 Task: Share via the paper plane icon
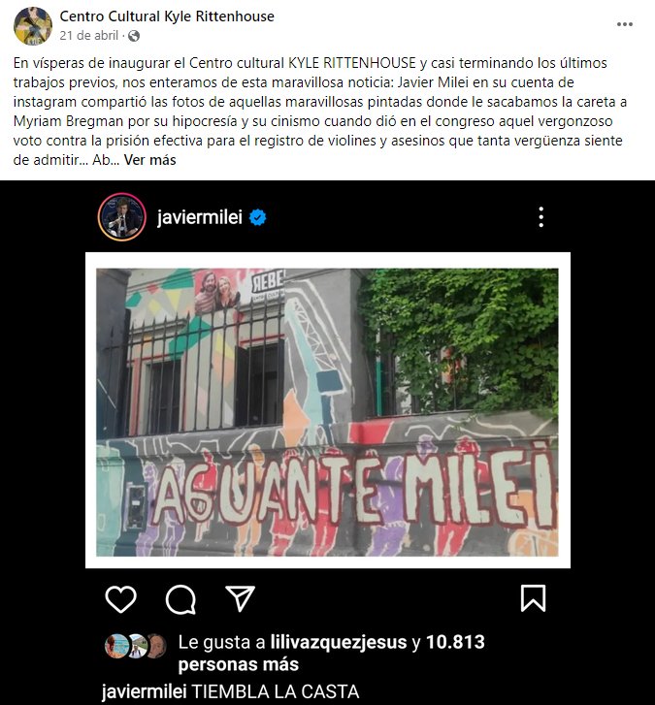point(240,598)
